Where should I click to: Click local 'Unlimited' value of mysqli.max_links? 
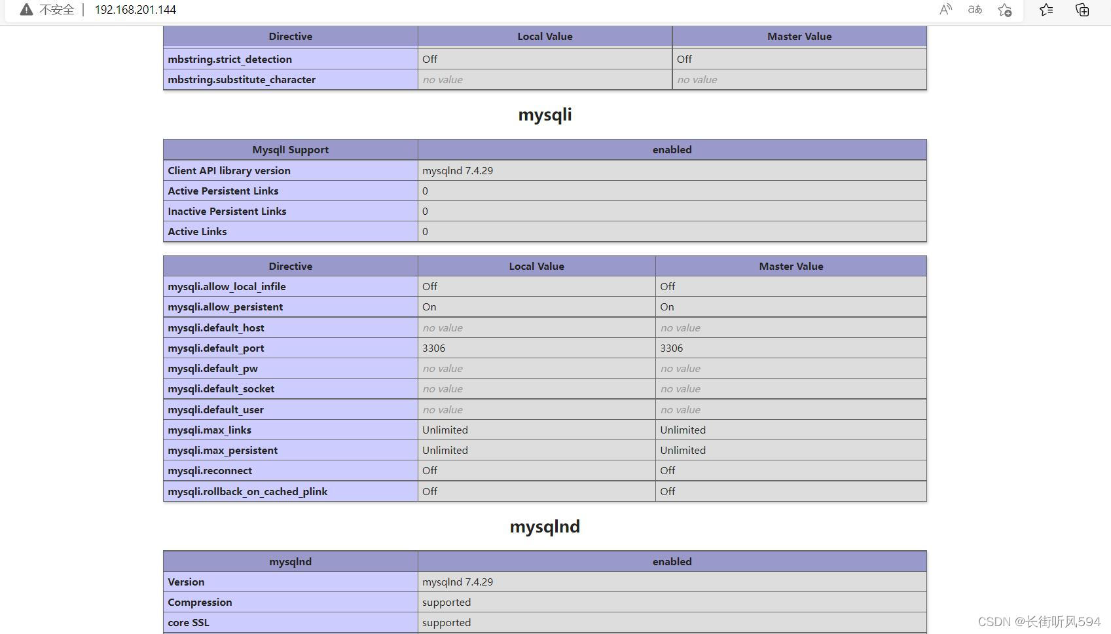445,430
